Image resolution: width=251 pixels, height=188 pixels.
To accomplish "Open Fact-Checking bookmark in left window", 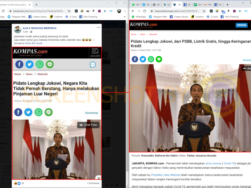I will pos(88,17).
